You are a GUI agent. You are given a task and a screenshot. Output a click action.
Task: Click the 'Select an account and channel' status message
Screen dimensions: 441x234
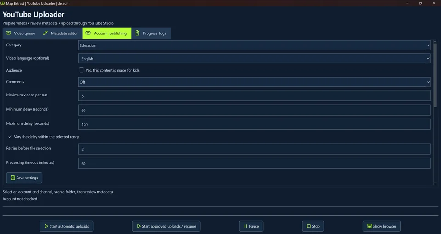(x=58, y=192)
